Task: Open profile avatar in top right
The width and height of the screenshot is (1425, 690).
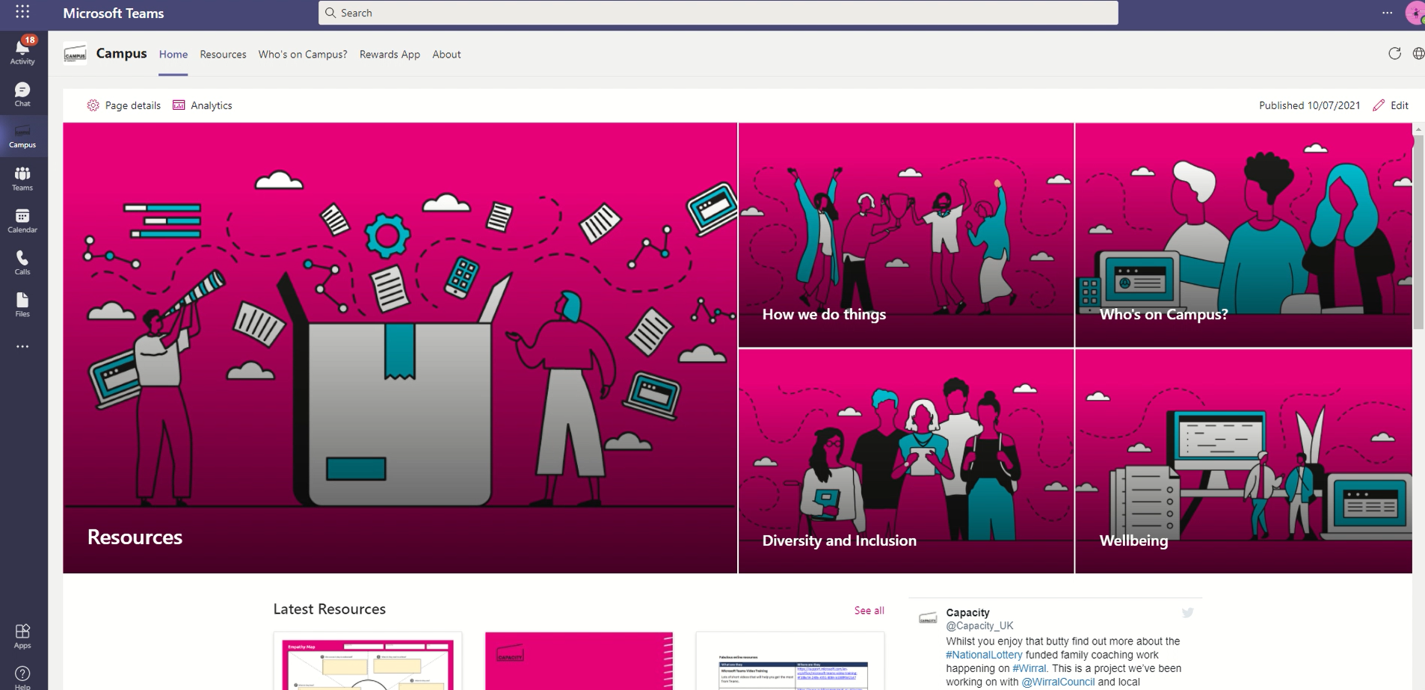Action: coord(1415,13)
